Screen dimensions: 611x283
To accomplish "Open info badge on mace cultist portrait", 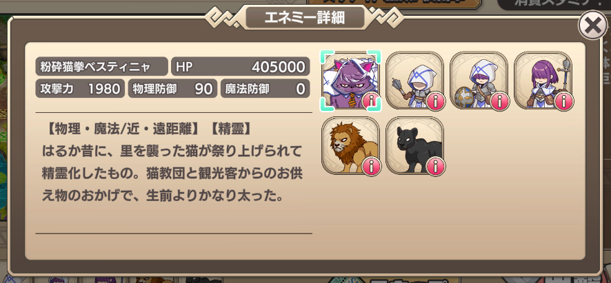I will click(x=436, y=102).
